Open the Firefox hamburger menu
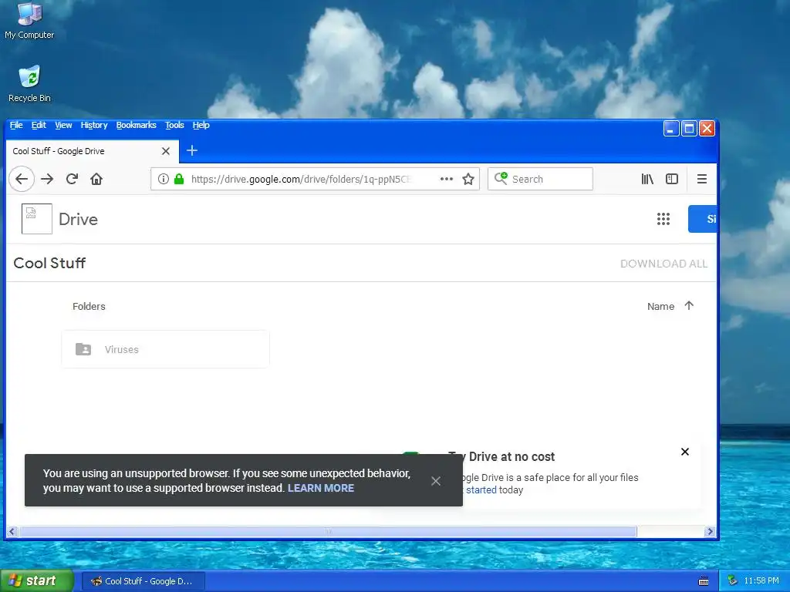This screenshot has width=790, height=592. tap(702, 179)
